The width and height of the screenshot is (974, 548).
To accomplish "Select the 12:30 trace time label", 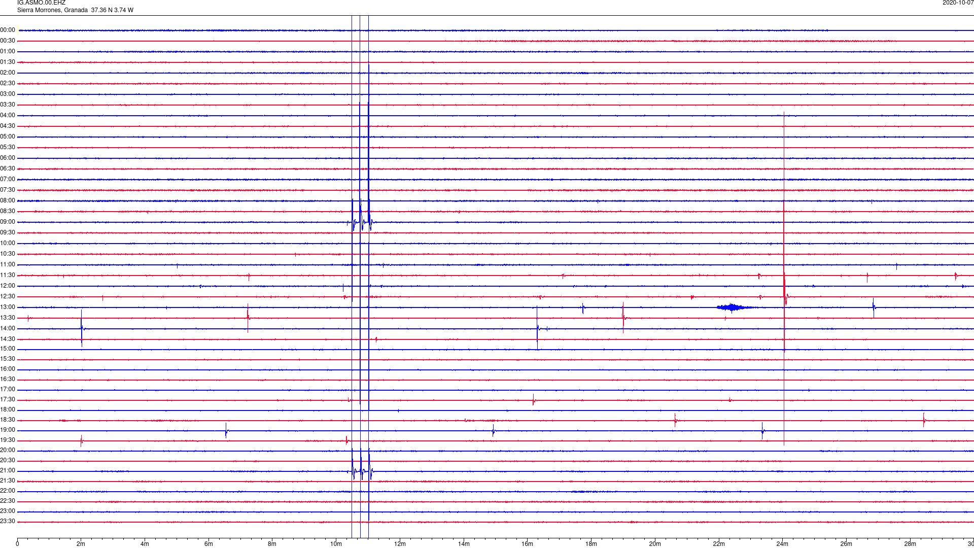I will [8, 297].
